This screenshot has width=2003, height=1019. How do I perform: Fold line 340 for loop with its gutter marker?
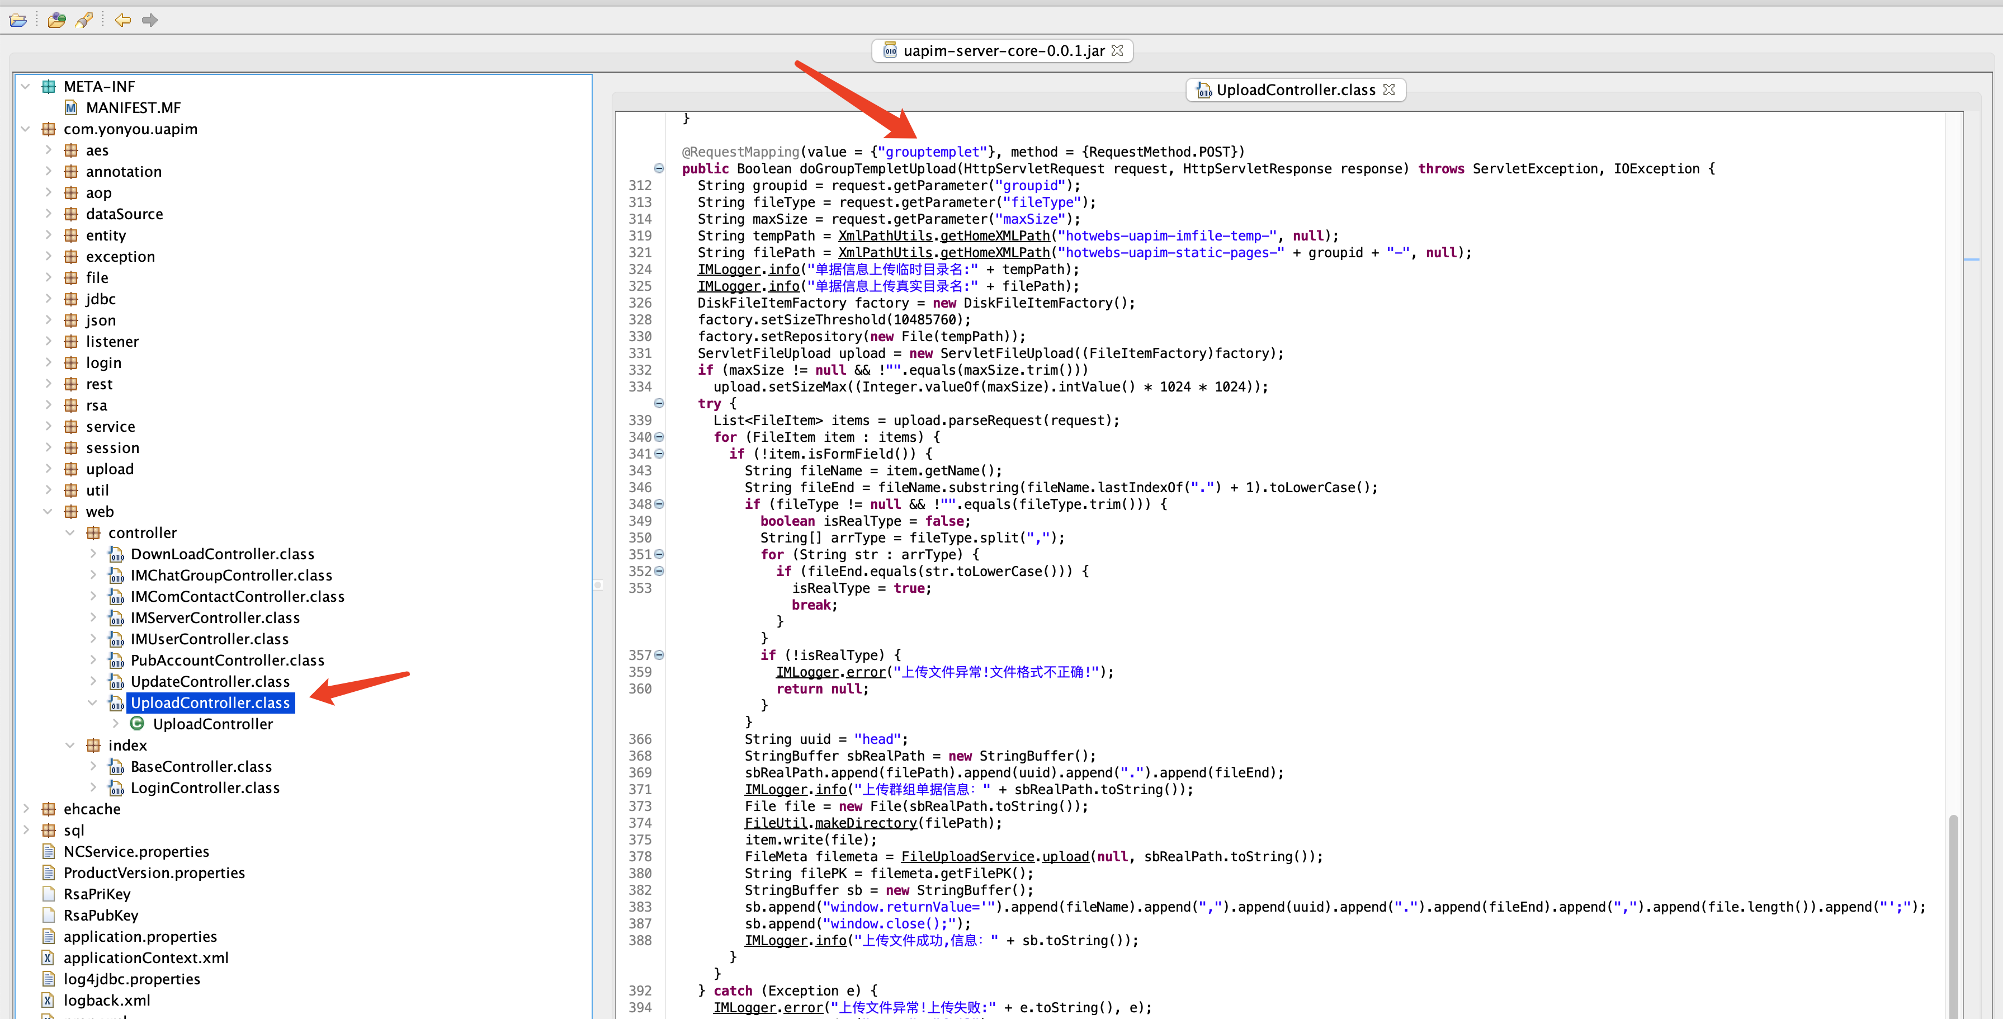click(659, 437)
